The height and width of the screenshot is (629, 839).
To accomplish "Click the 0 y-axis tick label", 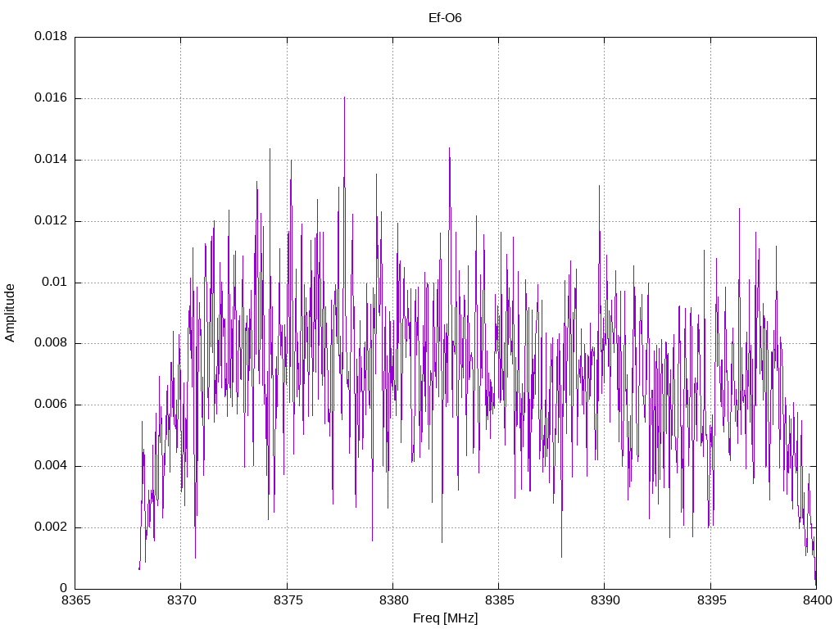I will 64,588.
